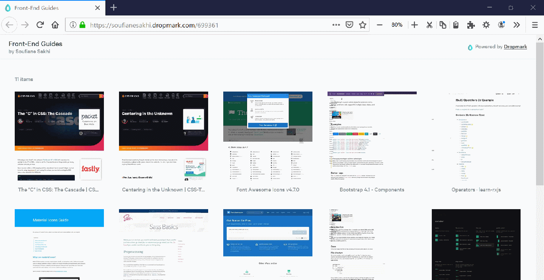
Task: Close the Front-End Guides tab
Action: point(98,8)
